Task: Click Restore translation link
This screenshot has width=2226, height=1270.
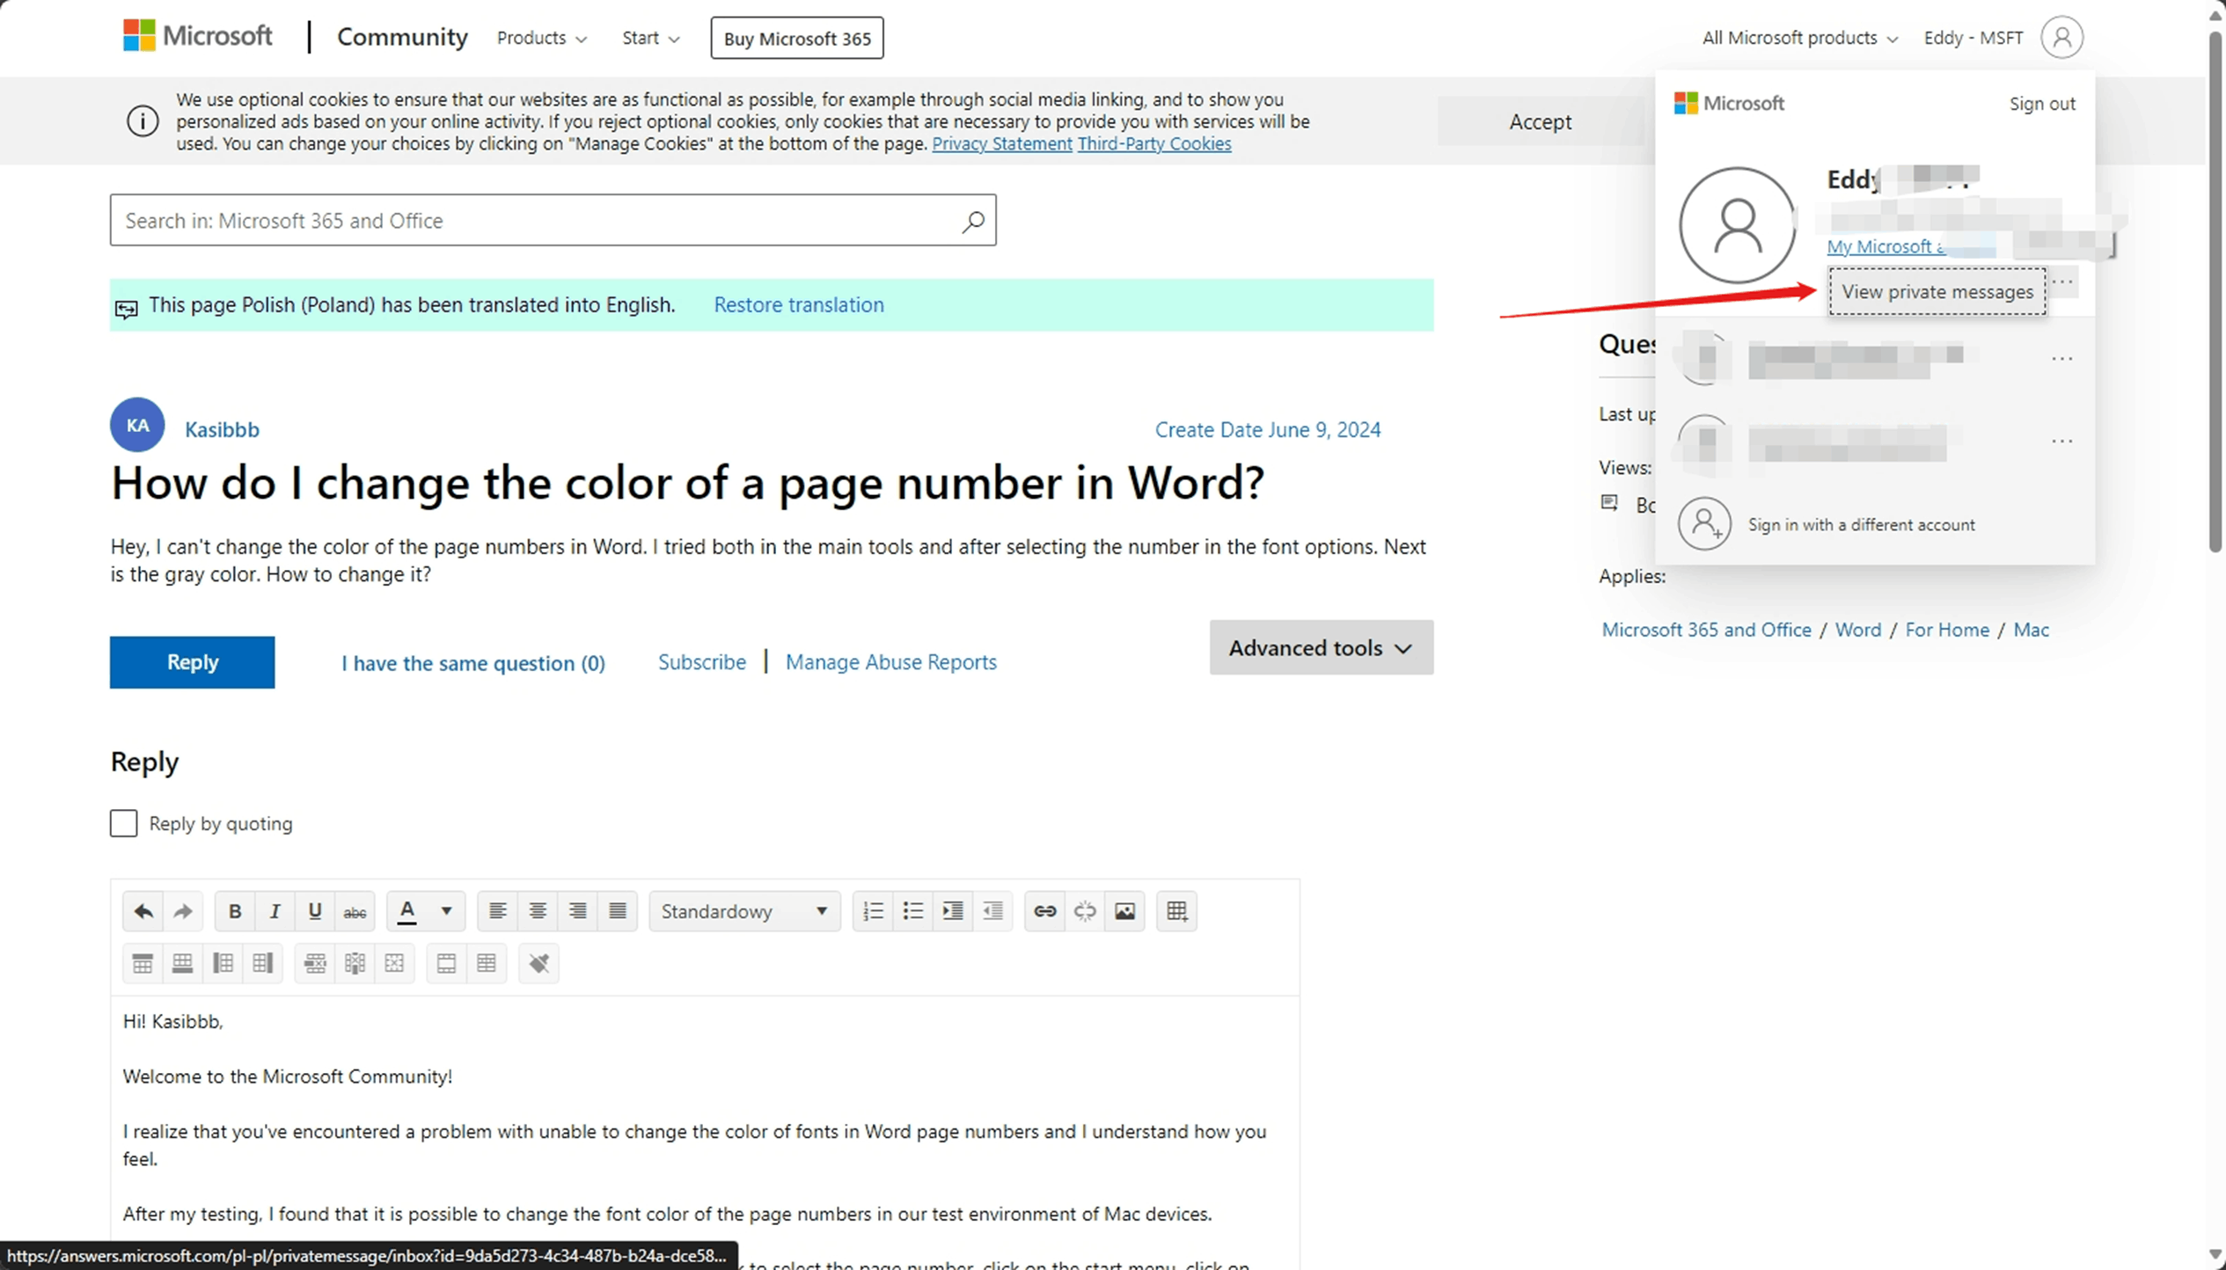Action: click(799, 304)
